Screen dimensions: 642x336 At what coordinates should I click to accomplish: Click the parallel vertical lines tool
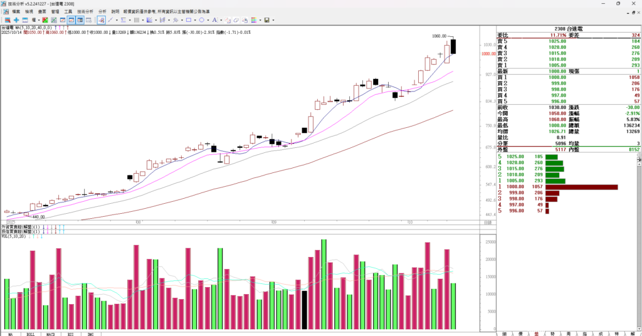pyautogui.click(x=136, y=20)
